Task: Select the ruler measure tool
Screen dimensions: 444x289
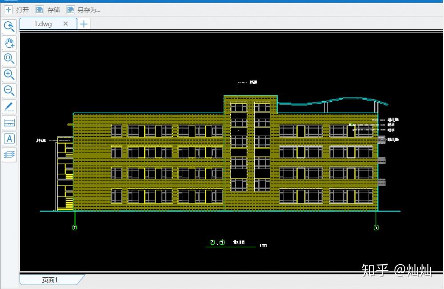Action: [9, 123]
